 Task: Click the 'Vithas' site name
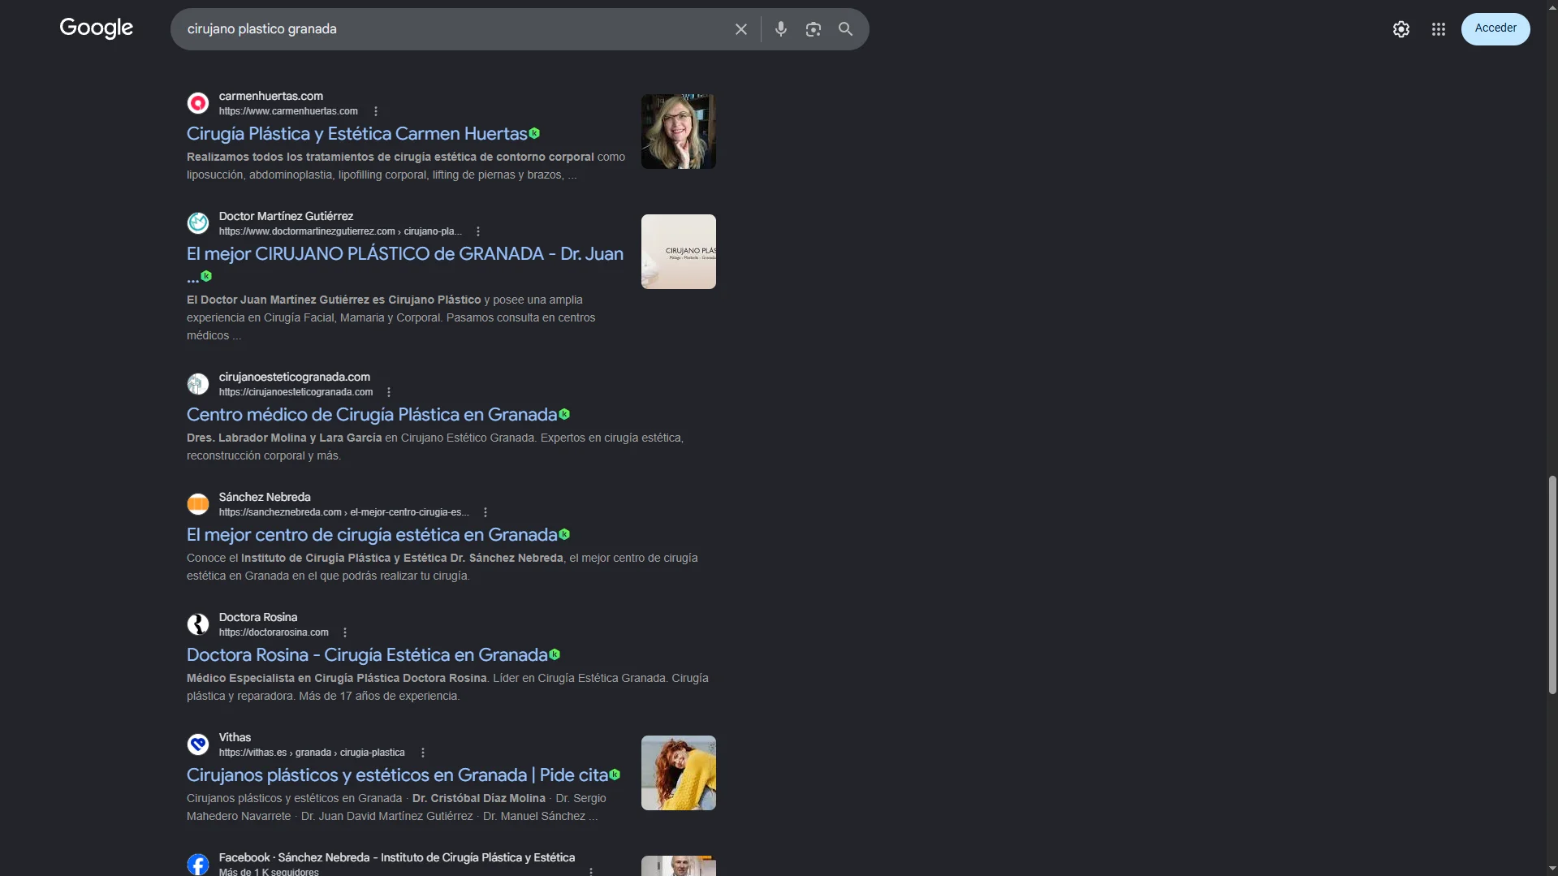pos(235,737)
